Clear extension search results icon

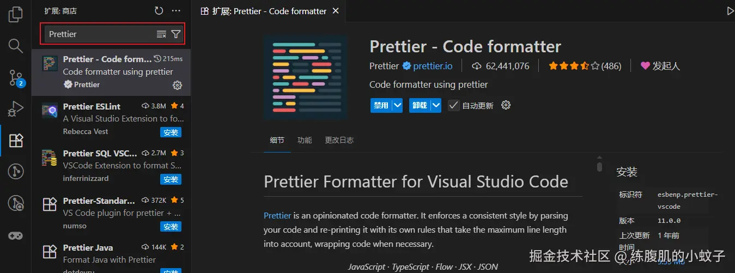(161, 34)
